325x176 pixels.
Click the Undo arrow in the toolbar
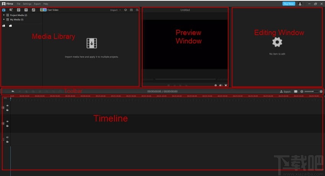(x=13, y=91)
